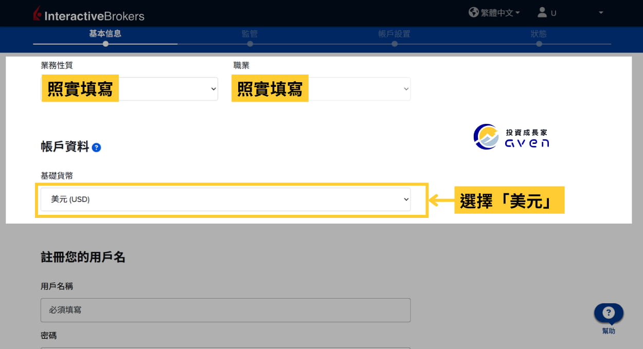Open the 職業 dropdown
The height and width of the screenshot is (349, 643).
(322, 89)
